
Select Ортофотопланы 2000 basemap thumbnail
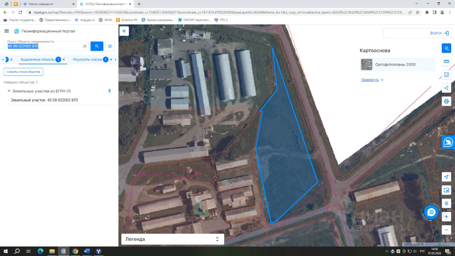pos(366,64)
